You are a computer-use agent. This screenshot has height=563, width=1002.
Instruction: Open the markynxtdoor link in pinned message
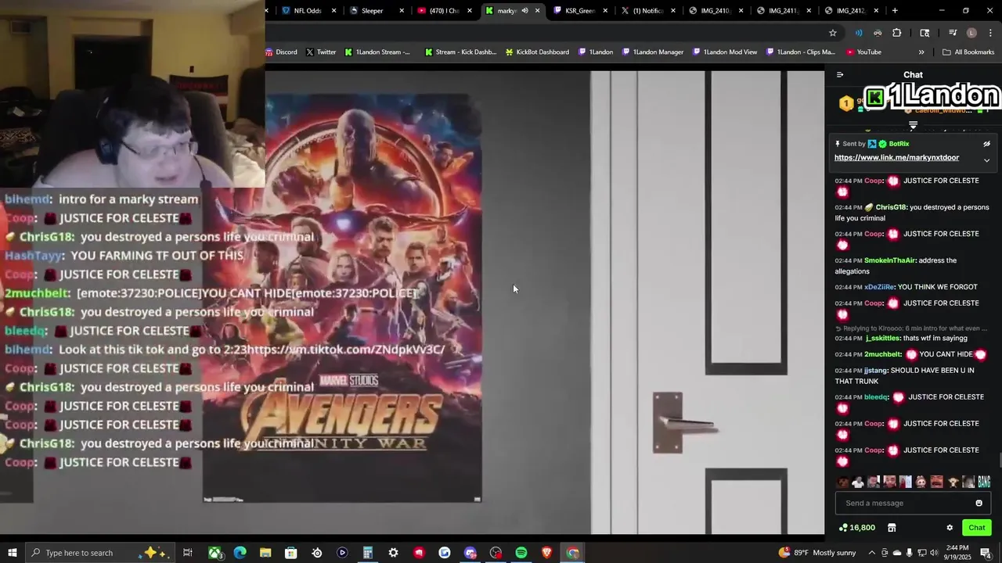[896, 157]
